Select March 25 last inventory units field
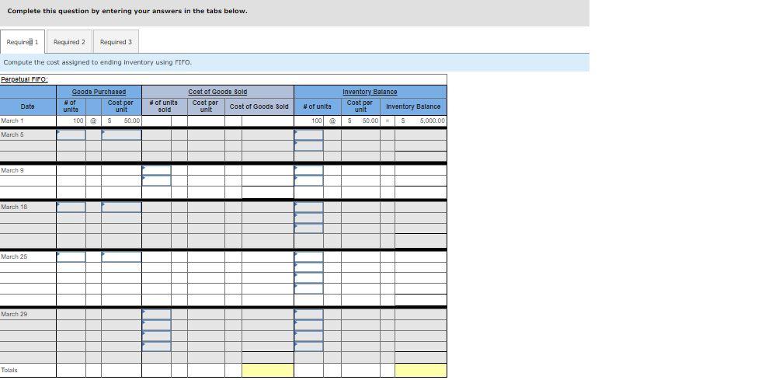This screenshot has width=758, height=380. tap(309, 288)
